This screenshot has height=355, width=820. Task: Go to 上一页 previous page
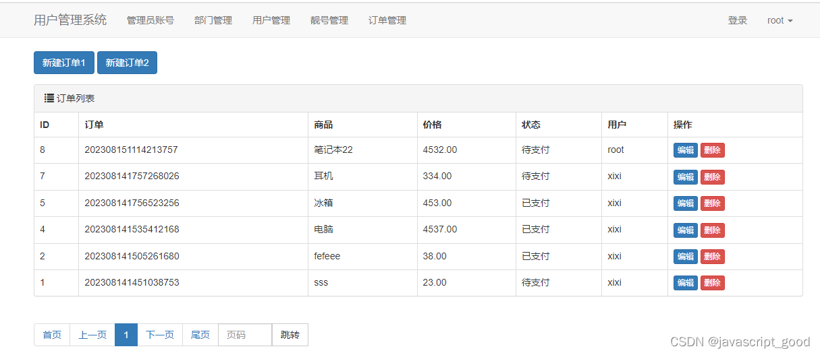pos(92,335)
